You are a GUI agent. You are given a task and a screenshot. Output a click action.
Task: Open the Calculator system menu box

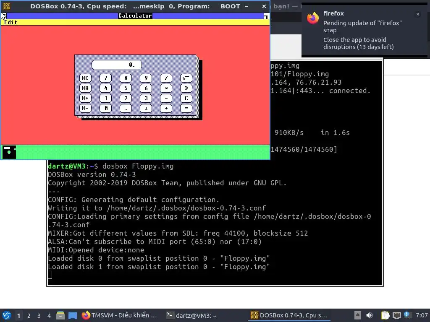pos(4,16)
